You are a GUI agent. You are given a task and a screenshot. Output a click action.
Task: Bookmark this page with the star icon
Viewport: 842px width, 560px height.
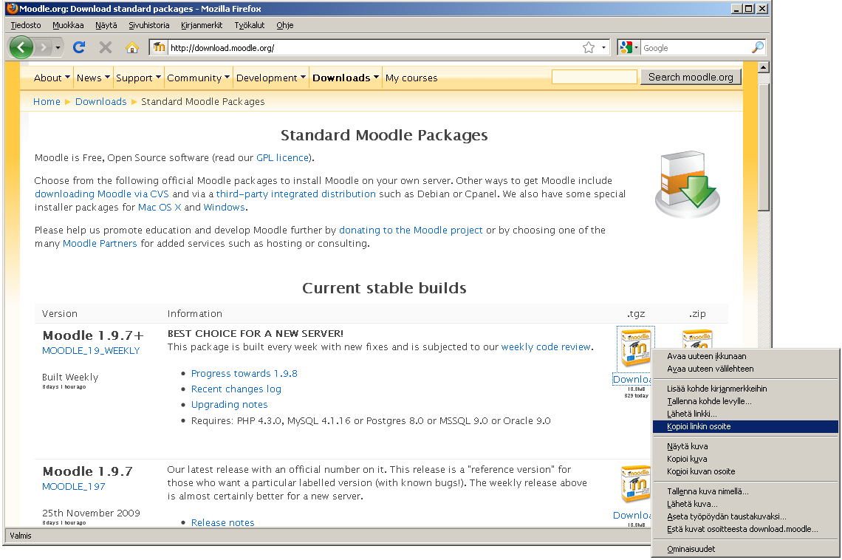(x=589, y=48)
